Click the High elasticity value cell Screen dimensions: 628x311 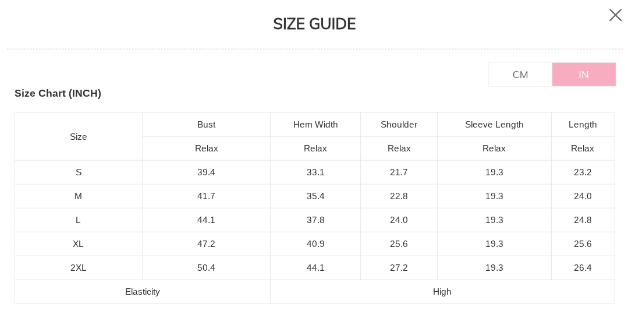click(442, 292)
